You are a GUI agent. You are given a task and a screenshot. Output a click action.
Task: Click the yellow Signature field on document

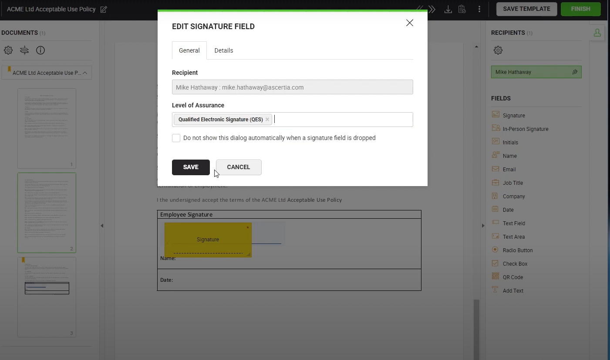pyautogui.click(x=208, y=240)
